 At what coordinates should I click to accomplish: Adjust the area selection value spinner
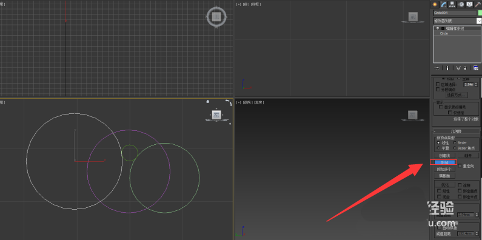tap(477, 84)
